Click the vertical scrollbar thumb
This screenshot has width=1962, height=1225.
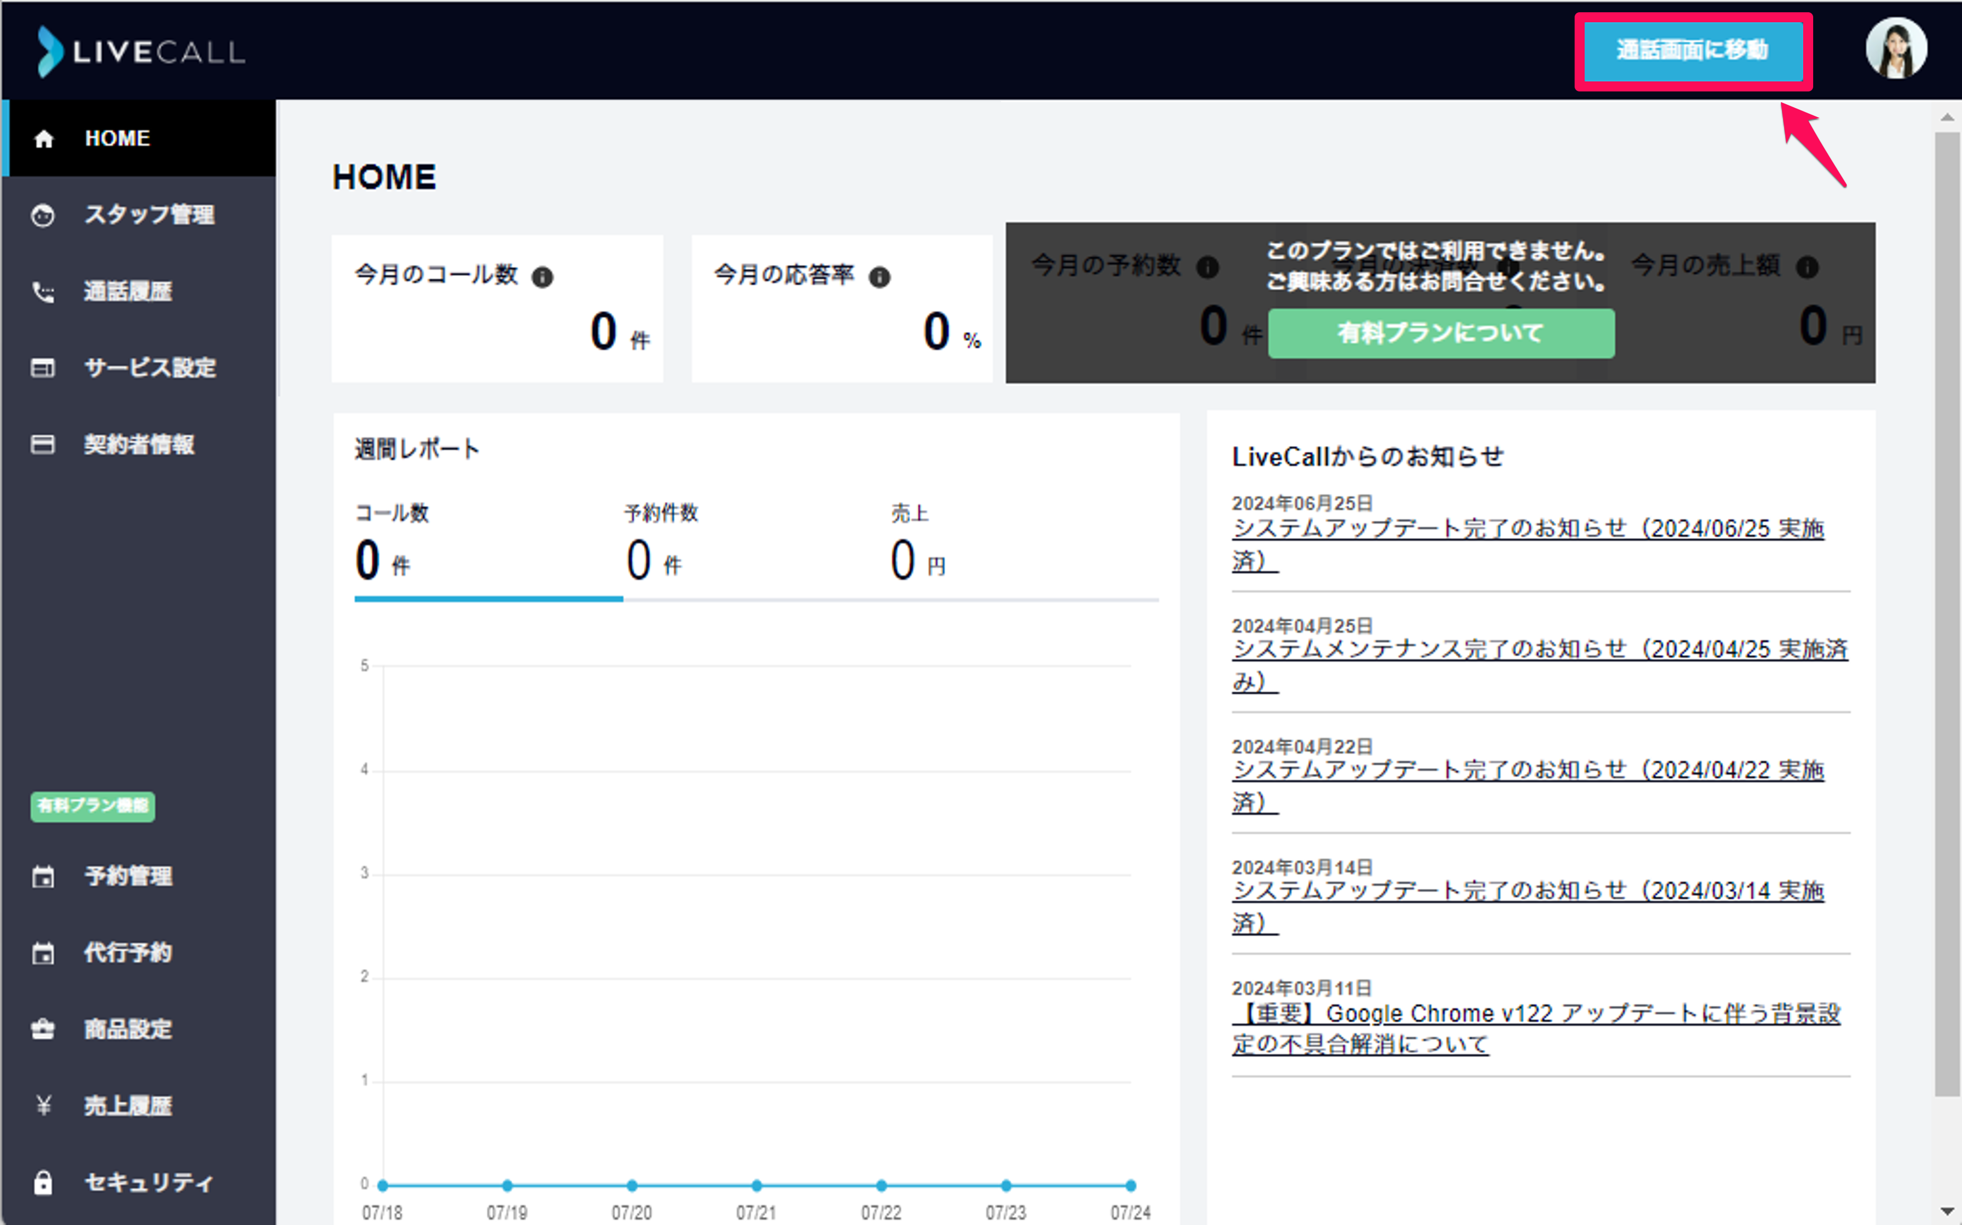pos(1946,614)
